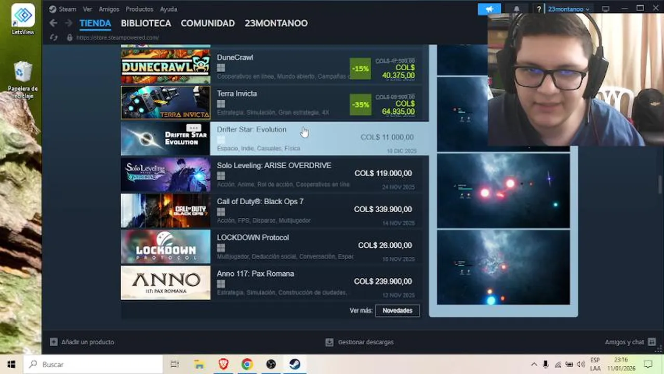This screenshot has width=664, height=374.
Task: Open Solo Leveling ARISE OVERDRIVE thumbnail
Action: (x=165, y=175)
